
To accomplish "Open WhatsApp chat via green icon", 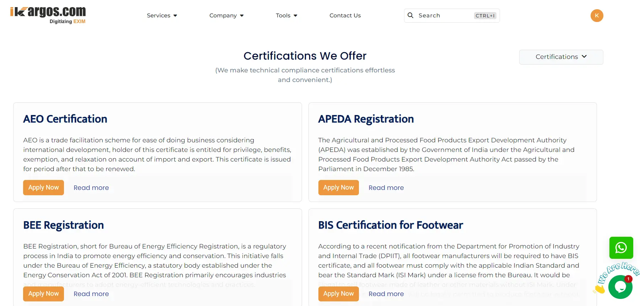I will 621,247.
